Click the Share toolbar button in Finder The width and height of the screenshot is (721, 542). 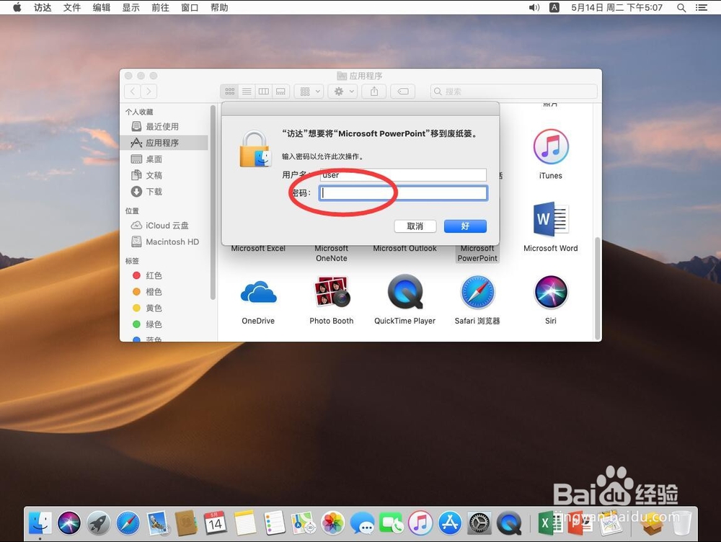tap(374, 92)
